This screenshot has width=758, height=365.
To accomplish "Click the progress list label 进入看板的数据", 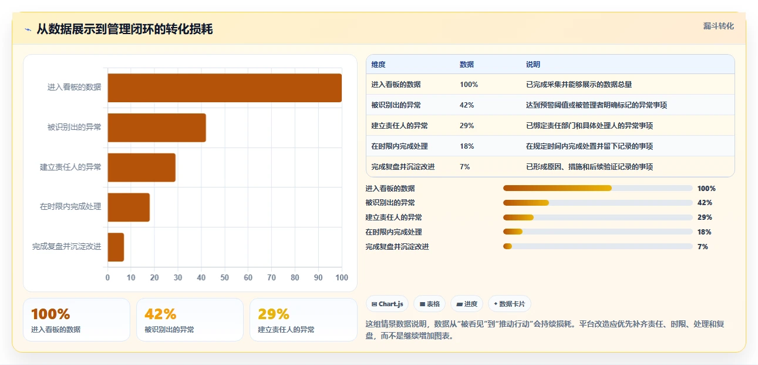I will click(x=390, y=188).
